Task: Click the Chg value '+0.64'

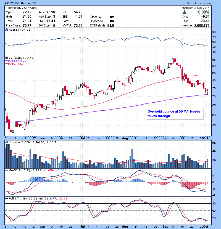Action: 205,17
